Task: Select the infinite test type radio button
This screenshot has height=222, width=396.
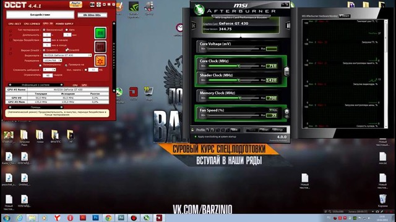Action: [44, 30]
